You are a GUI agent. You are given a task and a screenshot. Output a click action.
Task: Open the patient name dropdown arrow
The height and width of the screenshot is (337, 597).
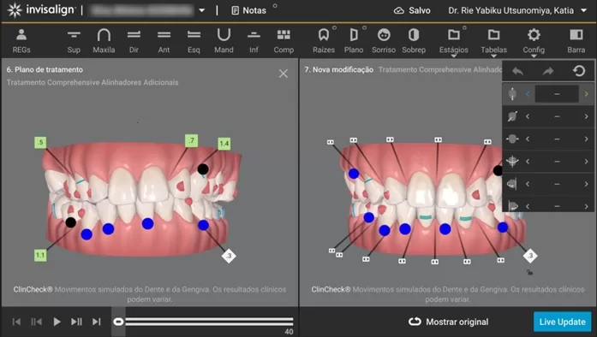tap(202, 10)
